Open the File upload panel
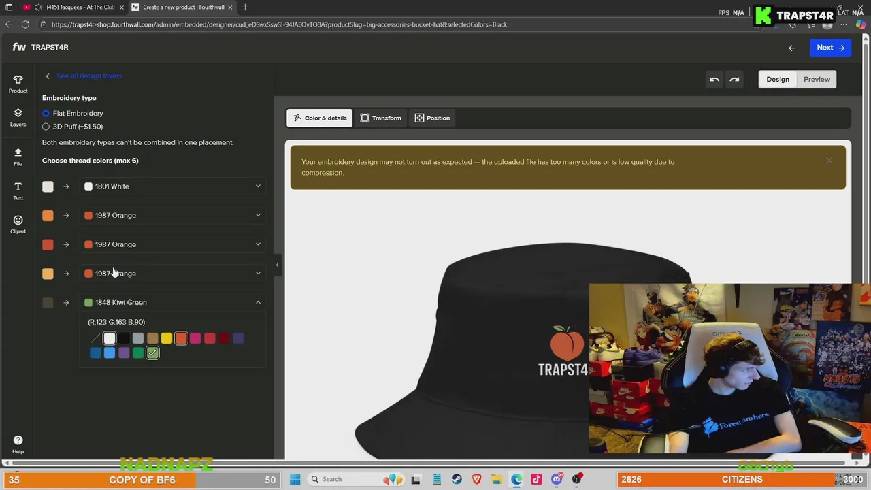 18,157
